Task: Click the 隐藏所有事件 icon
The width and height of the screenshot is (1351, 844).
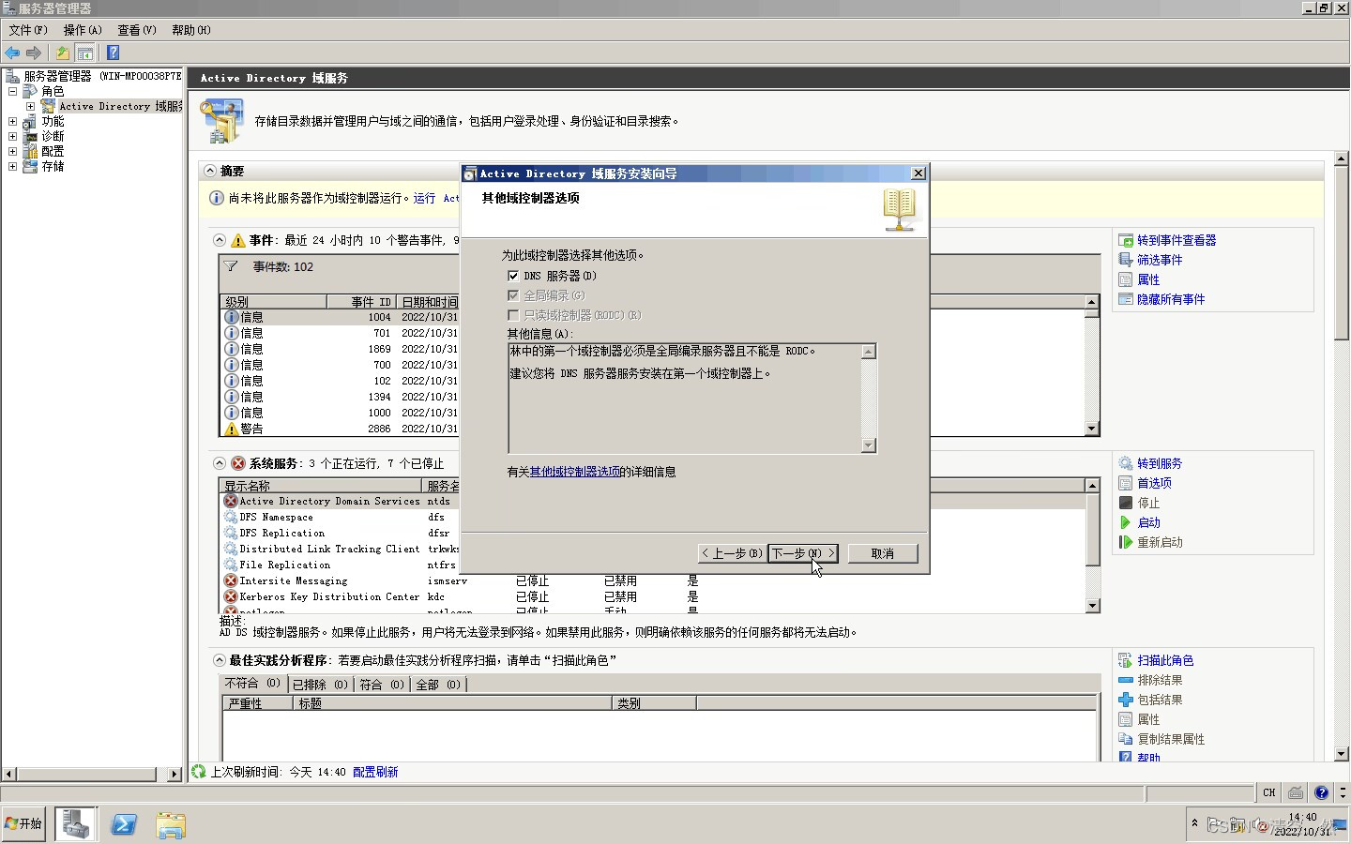Action: [x=1126, y=300]
